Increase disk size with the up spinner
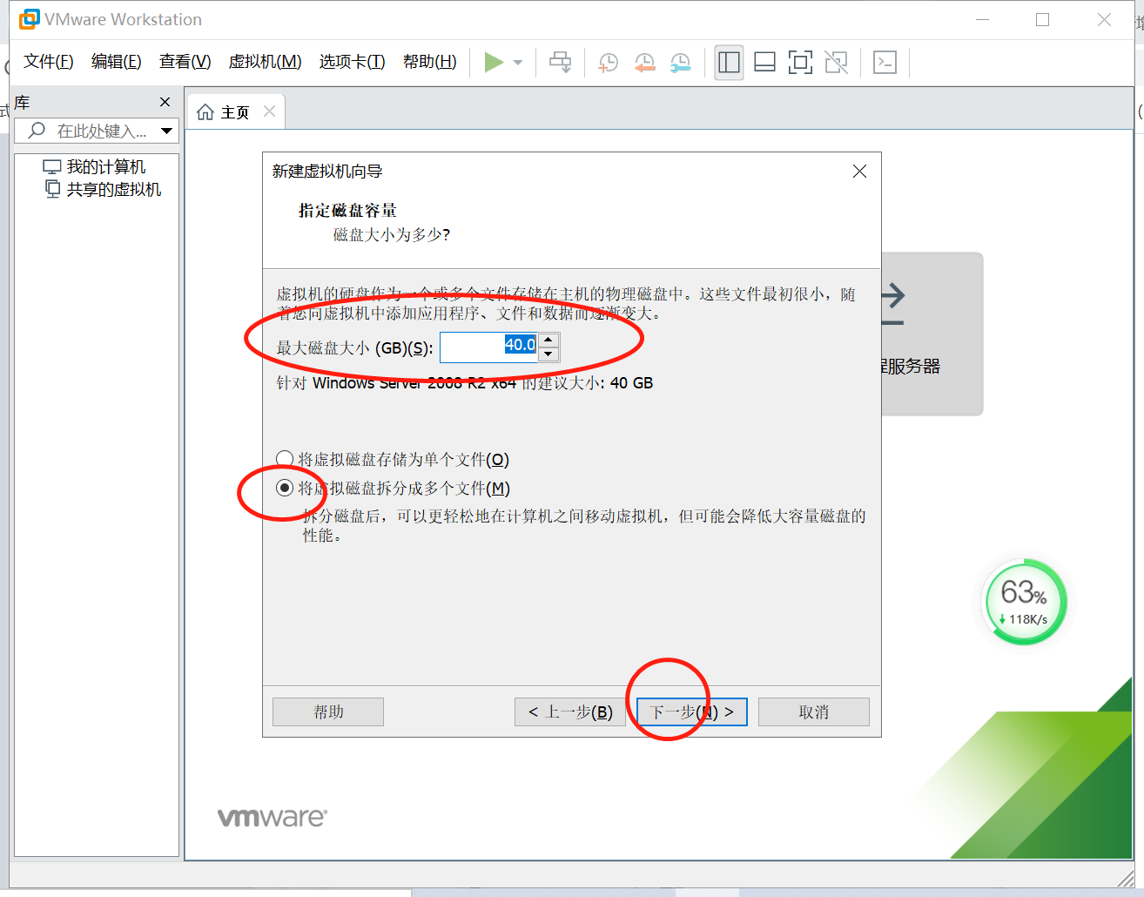 point(548,340)
